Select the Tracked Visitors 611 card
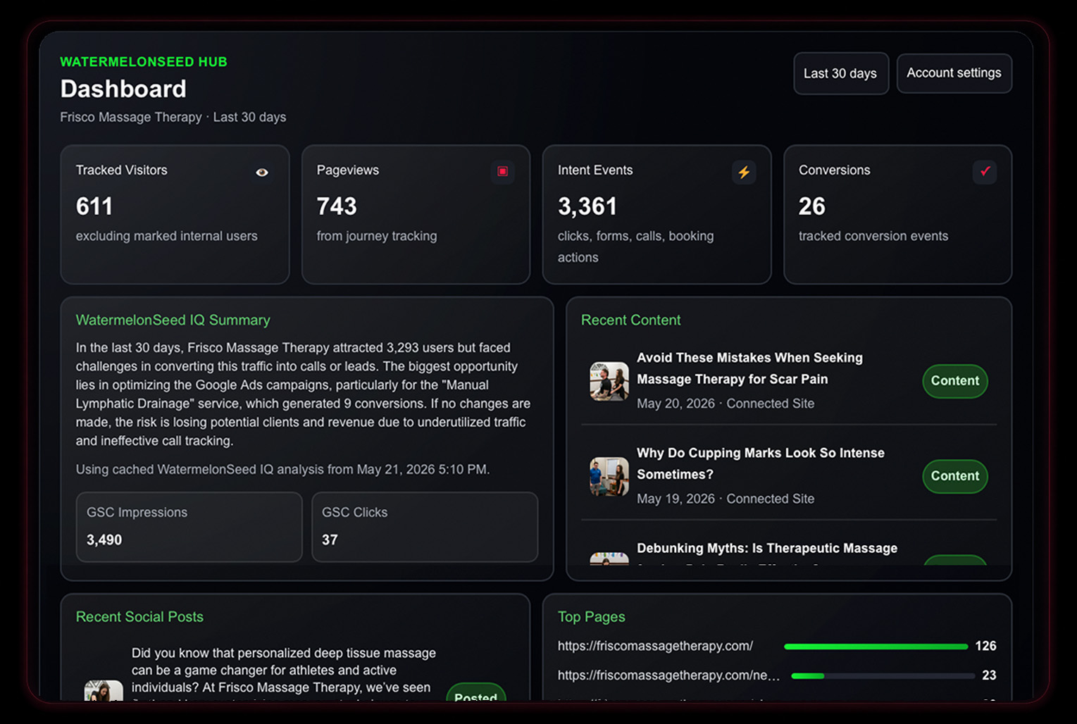Image resolution: width=1077 pixels, height=724 pixels. pos(175,215)
